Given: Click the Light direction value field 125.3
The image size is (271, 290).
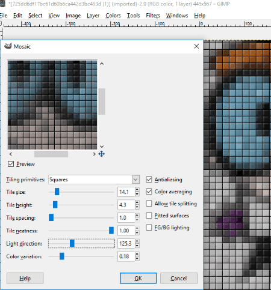Looking at the screenshot, I should pyautogui.click(x=126, y=244).
